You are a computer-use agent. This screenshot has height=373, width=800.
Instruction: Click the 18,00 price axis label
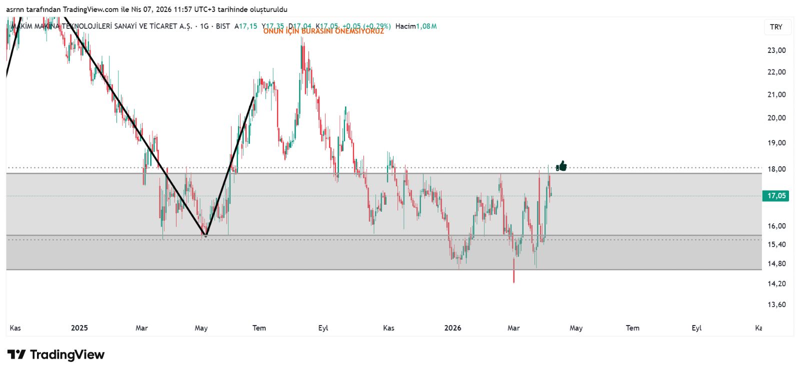pos(776,169)
